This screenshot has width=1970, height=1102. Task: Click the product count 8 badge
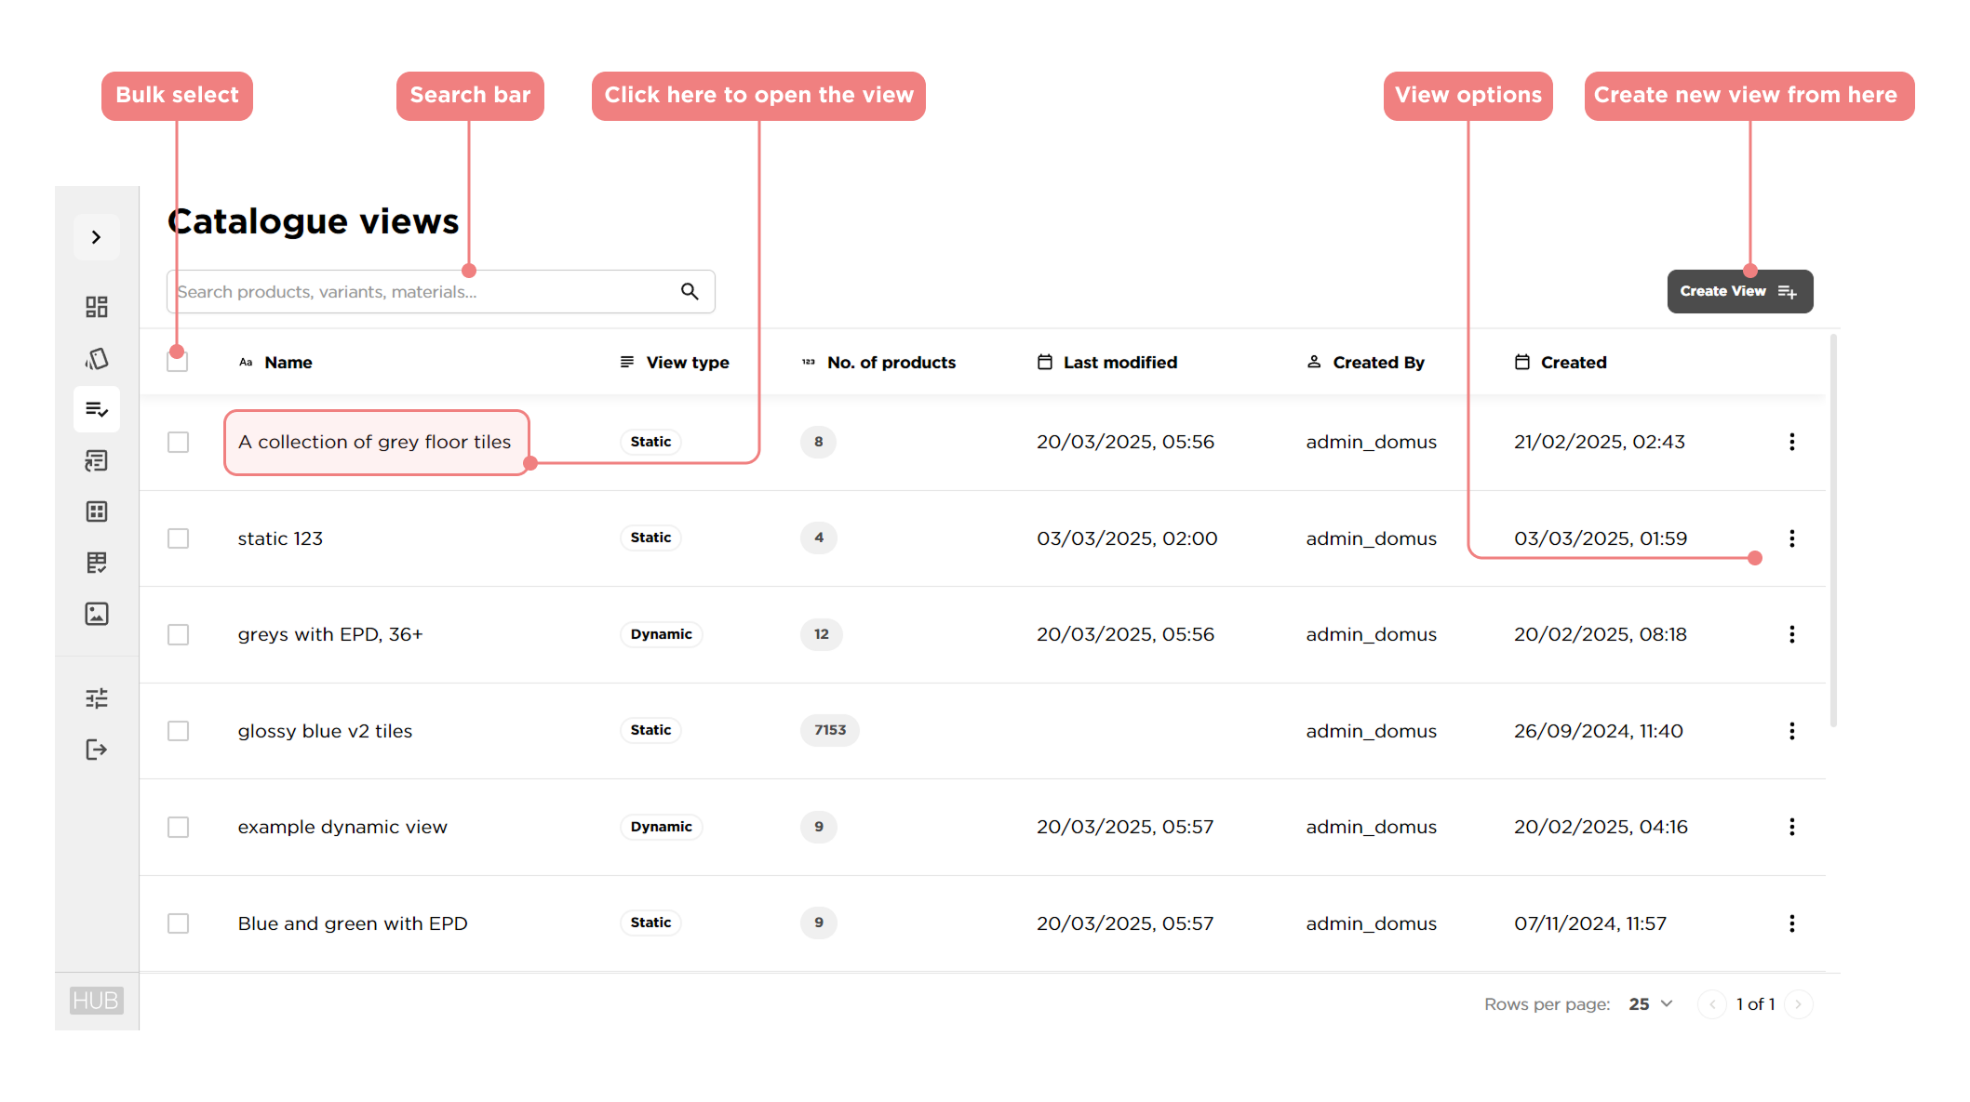818,442
